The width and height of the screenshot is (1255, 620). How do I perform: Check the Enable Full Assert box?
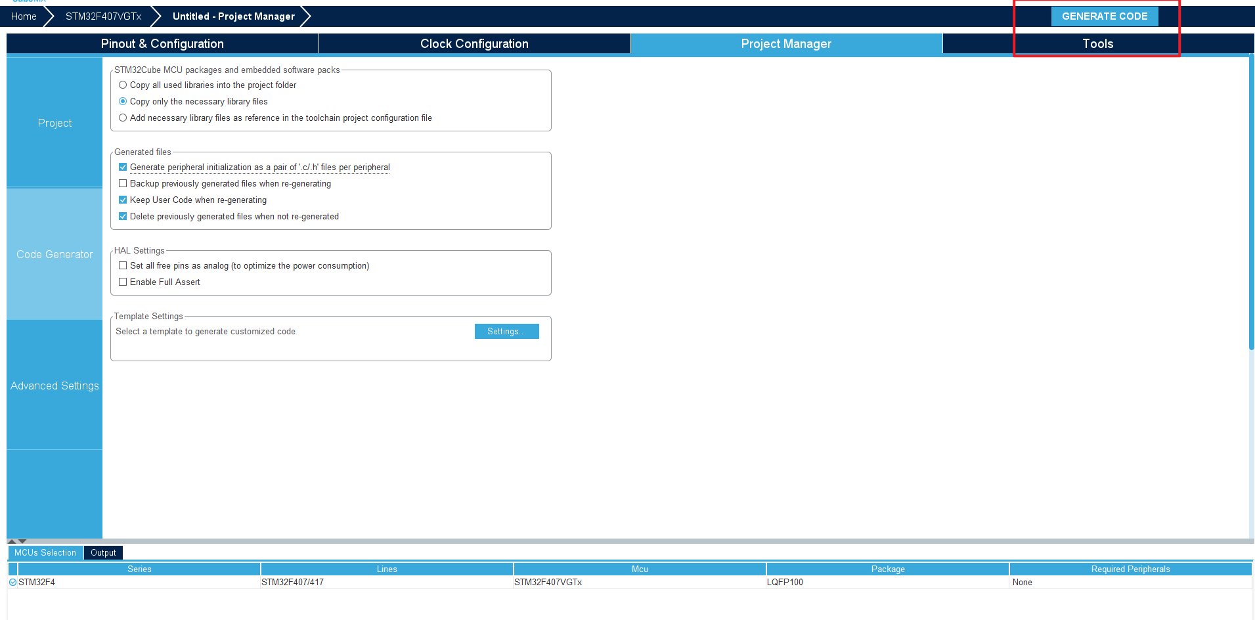123,282
